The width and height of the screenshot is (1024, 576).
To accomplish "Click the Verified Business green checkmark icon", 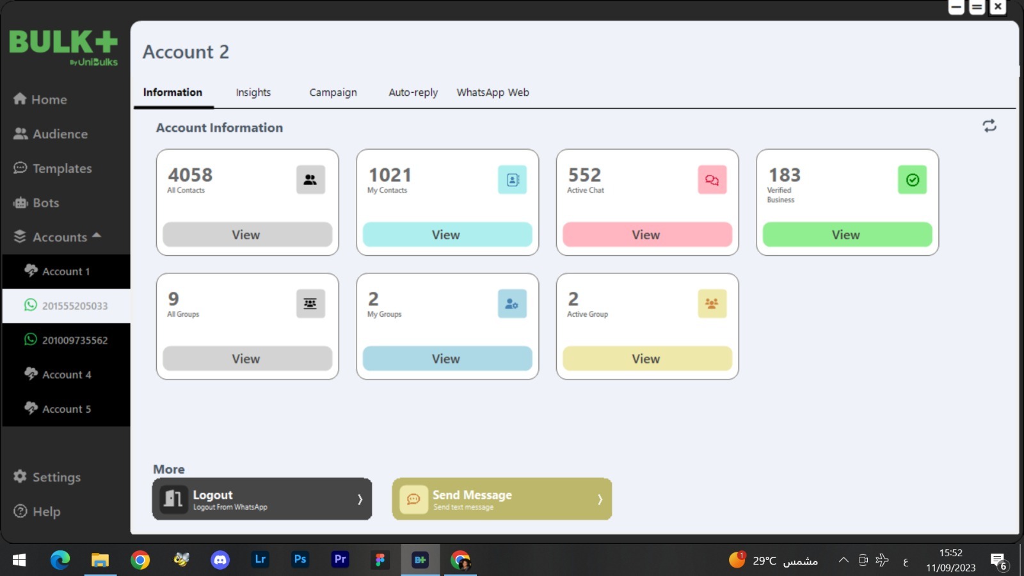I will point(912,180).
